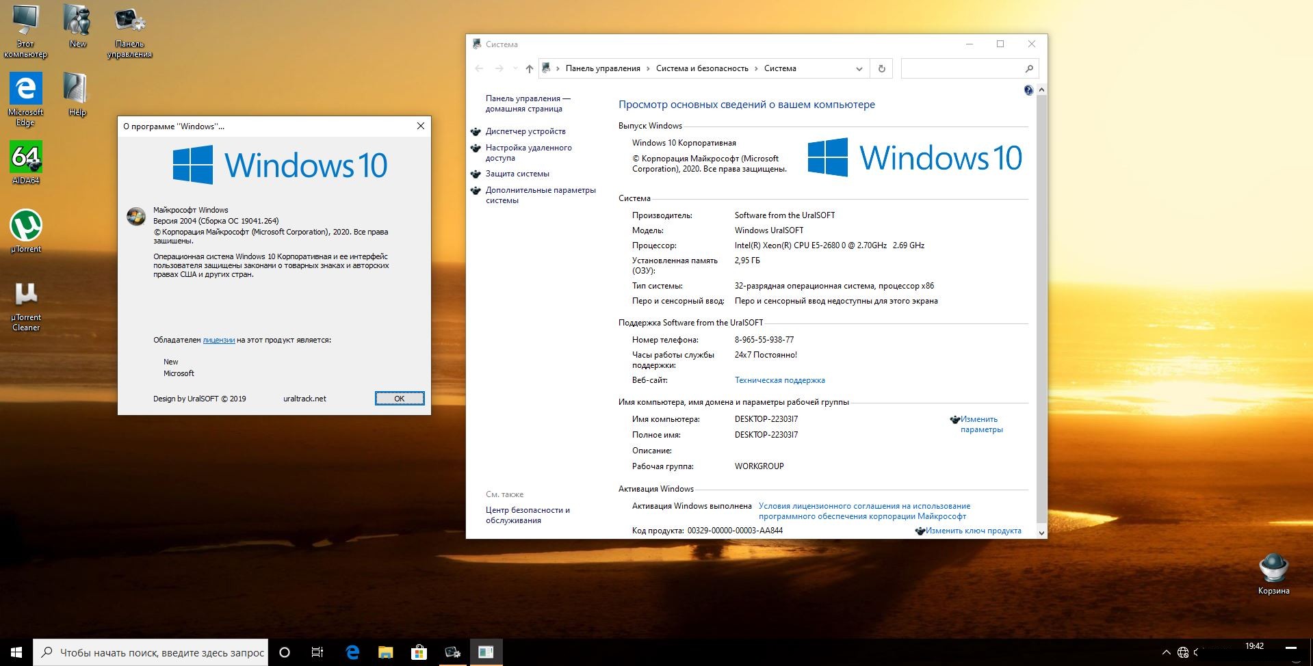The image size is (1313, 666).
Task: Click the search magnifier in Система window
Action: [x=1029, y=68]
